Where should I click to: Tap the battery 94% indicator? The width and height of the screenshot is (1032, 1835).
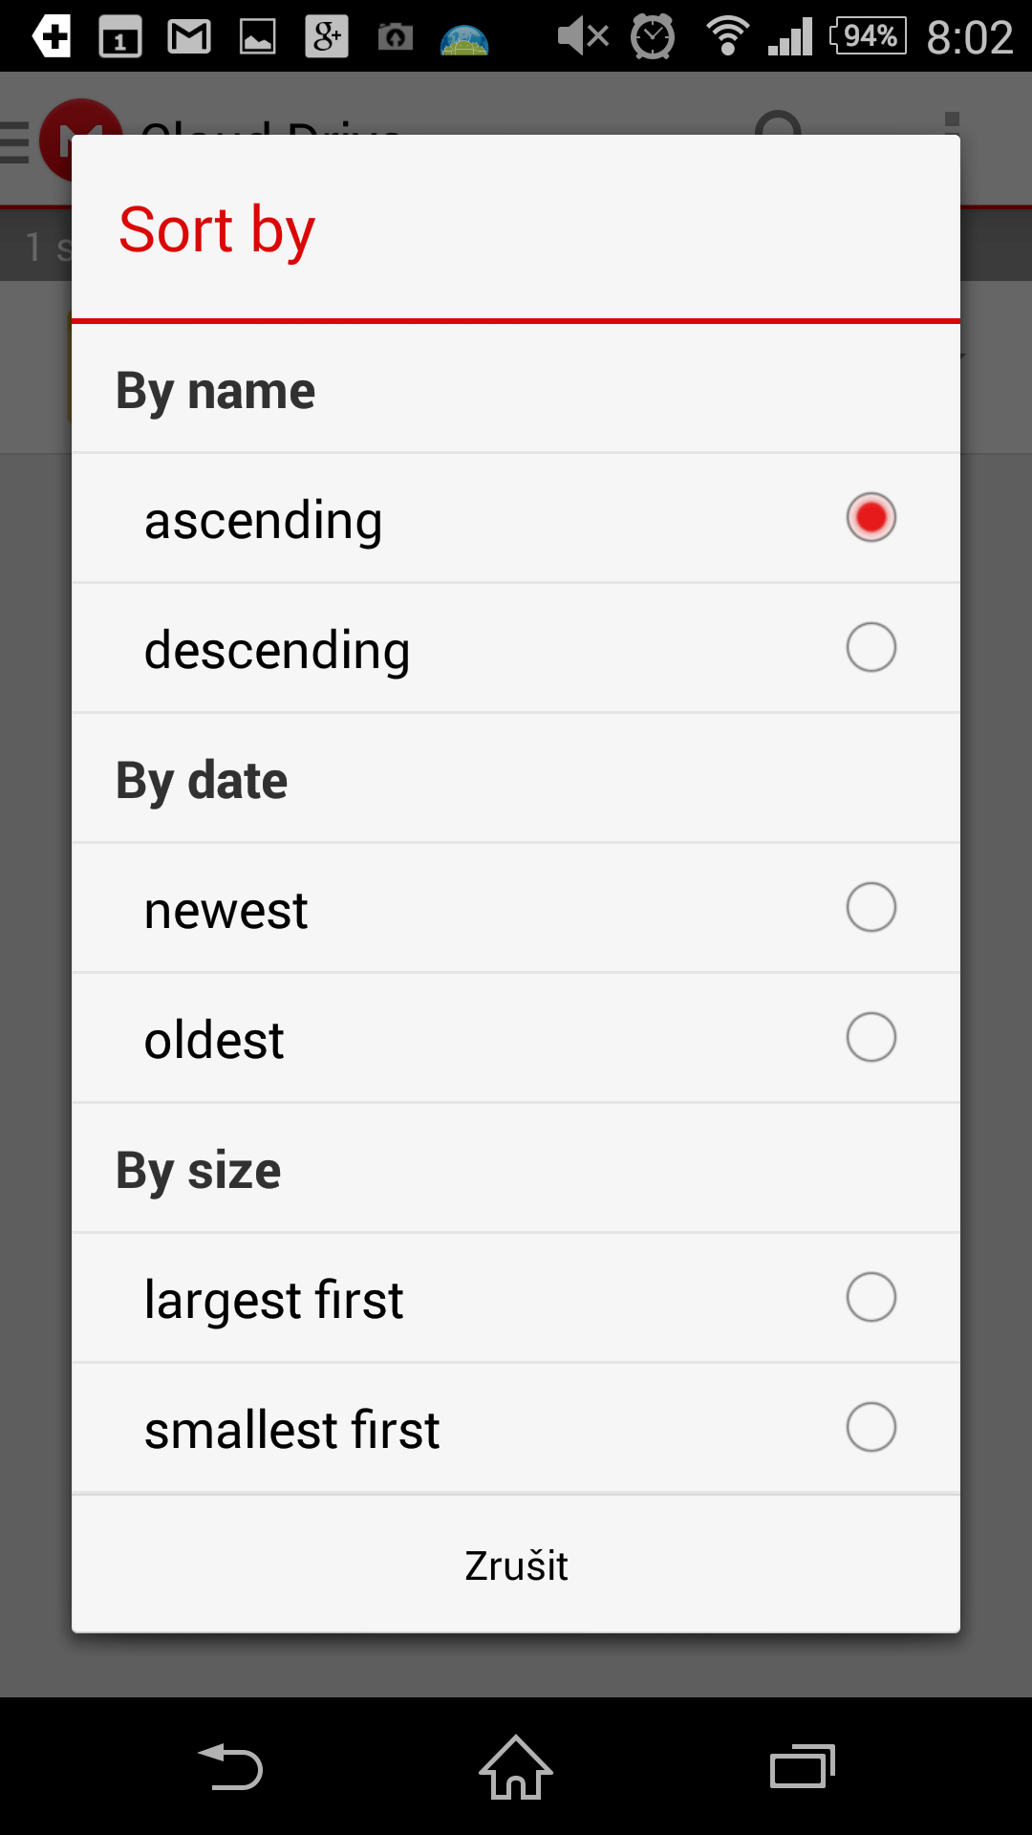click(x=868, y=36)
